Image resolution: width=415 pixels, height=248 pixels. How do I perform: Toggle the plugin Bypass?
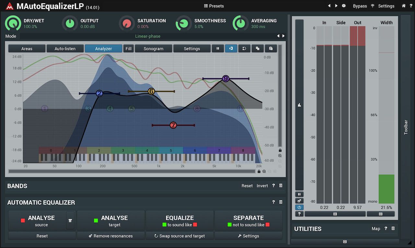pos(360,6)
